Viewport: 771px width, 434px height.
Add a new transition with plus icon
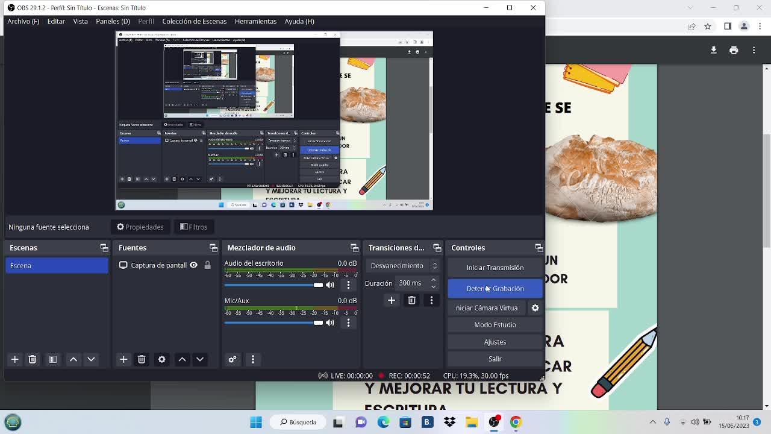click(392, 300)
